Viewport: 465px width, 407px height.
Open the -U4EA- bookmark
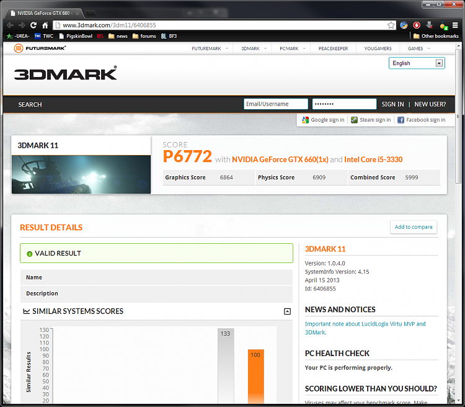[18, 36]
